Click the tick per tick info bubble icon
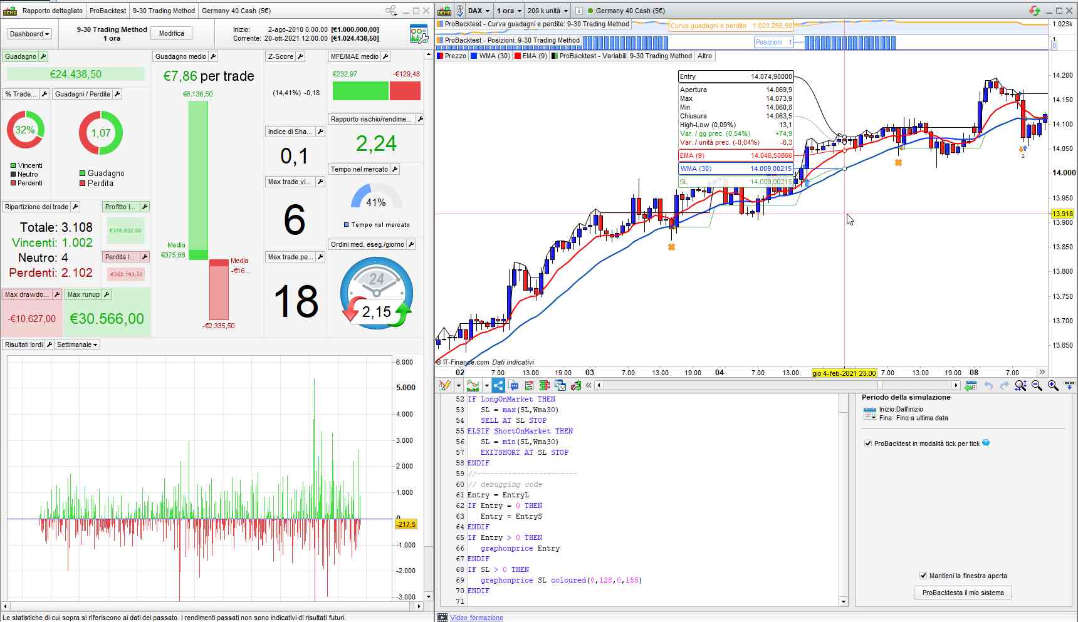 point(986,443)
